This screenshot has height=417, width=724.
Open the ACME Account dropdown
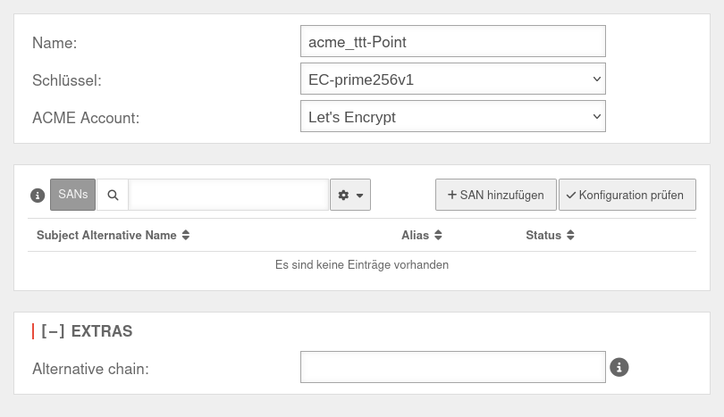452,117
